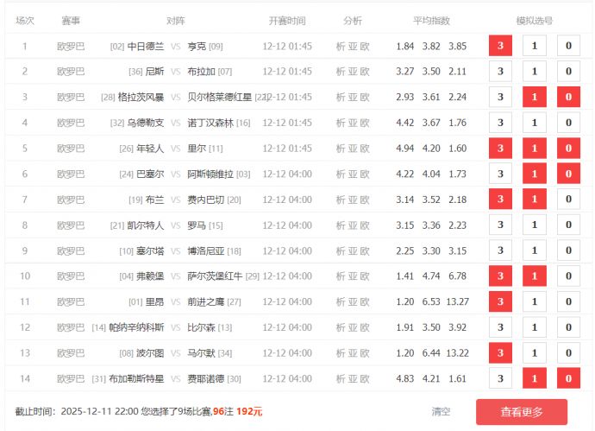
Task: Deselect the 3 pick for 中日德兰 vs 亨克
Action: [x=500, y=46]
